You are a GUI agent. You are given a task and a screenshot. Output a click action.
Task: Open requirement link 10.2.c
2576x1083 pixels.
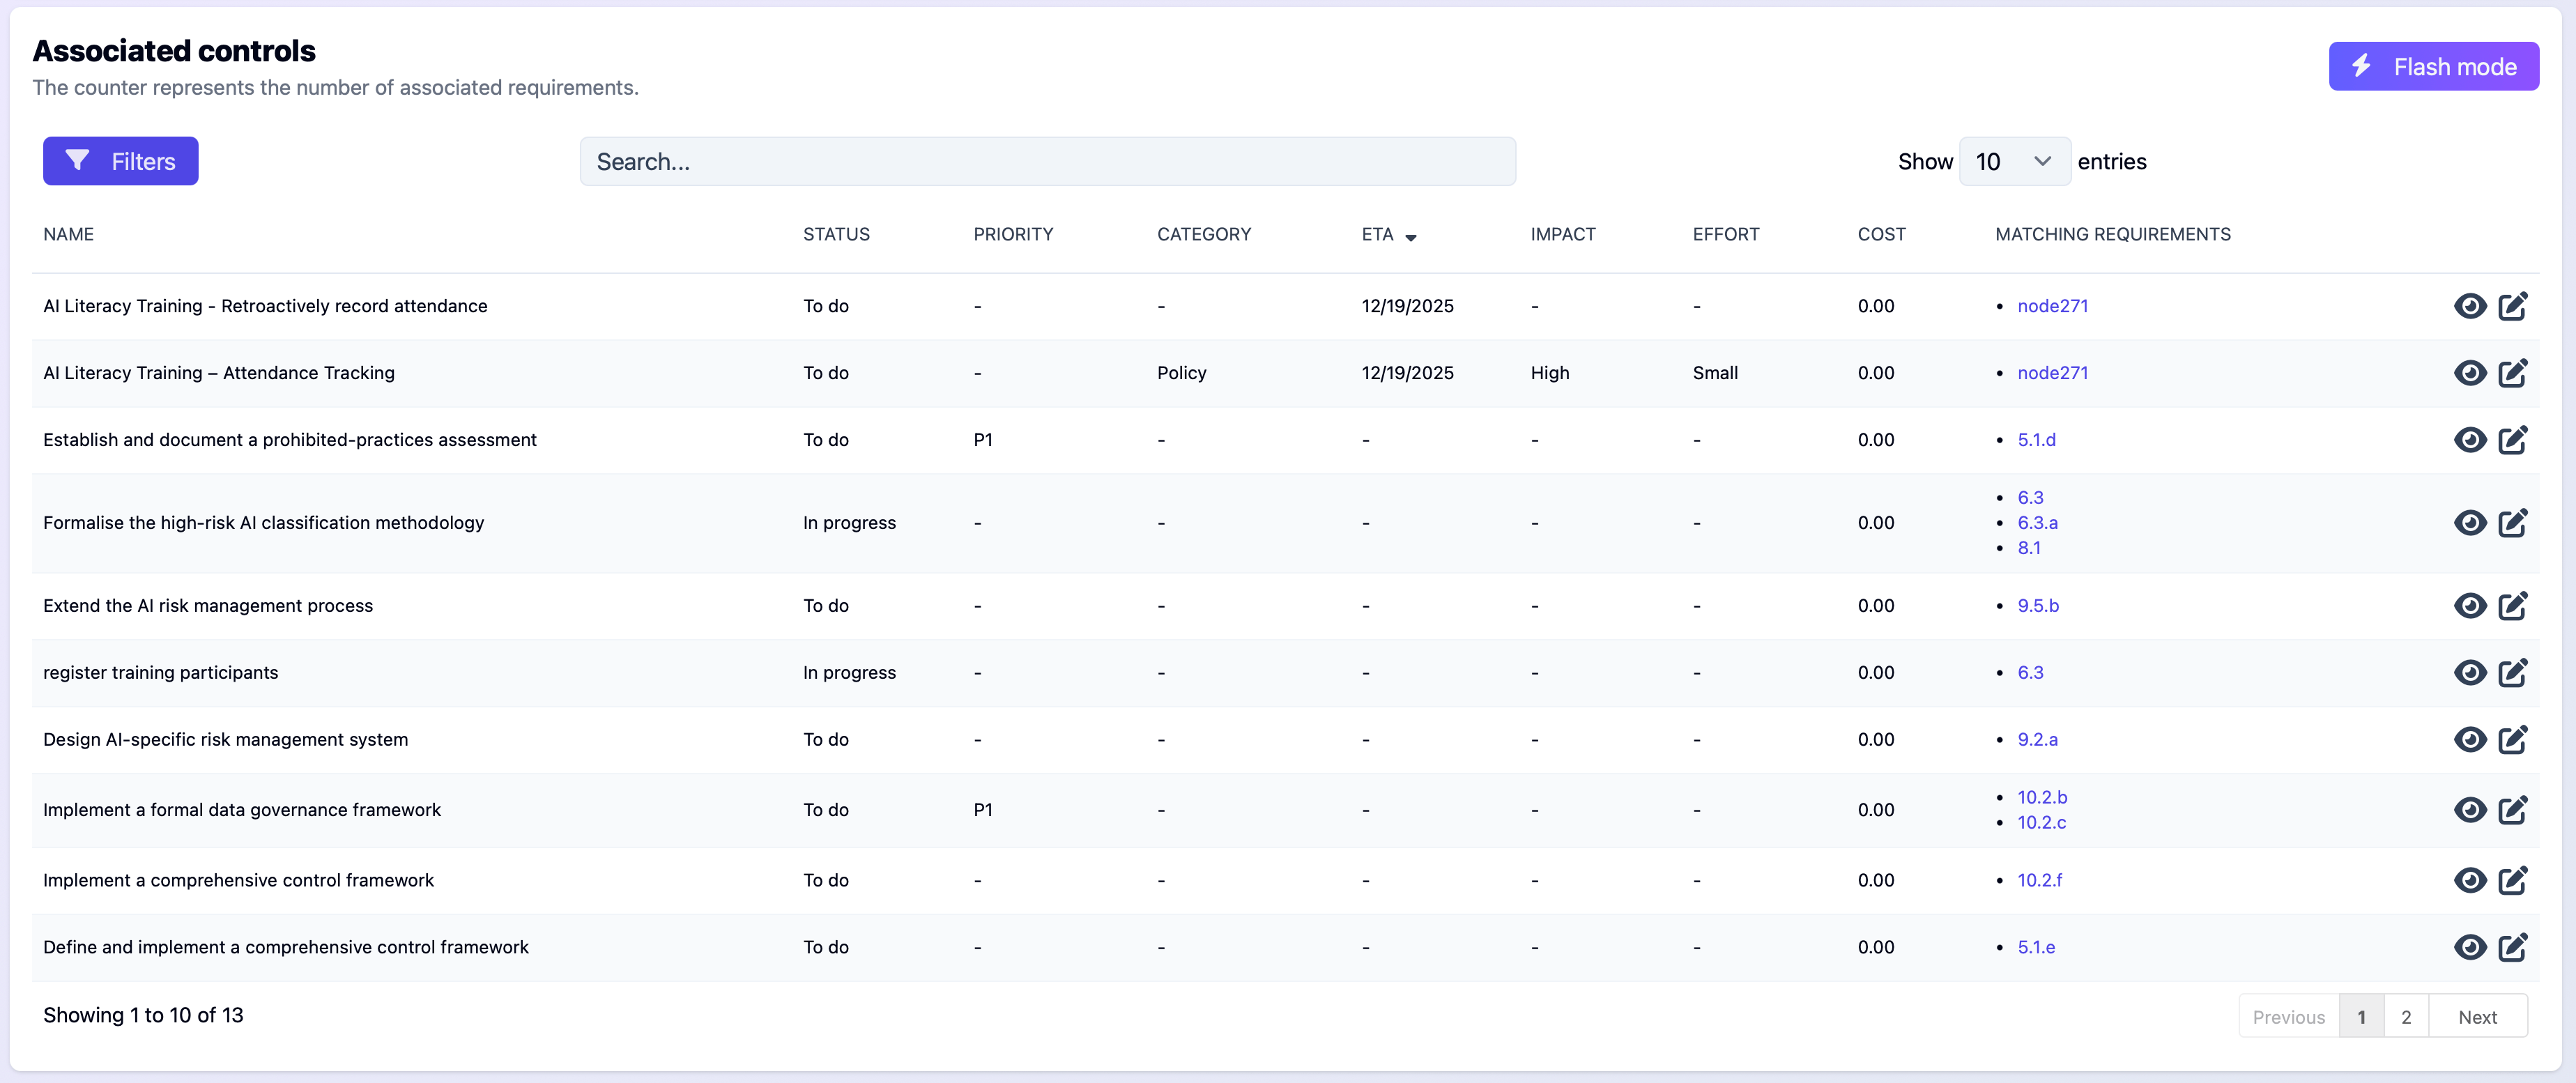coord(2041,823)
